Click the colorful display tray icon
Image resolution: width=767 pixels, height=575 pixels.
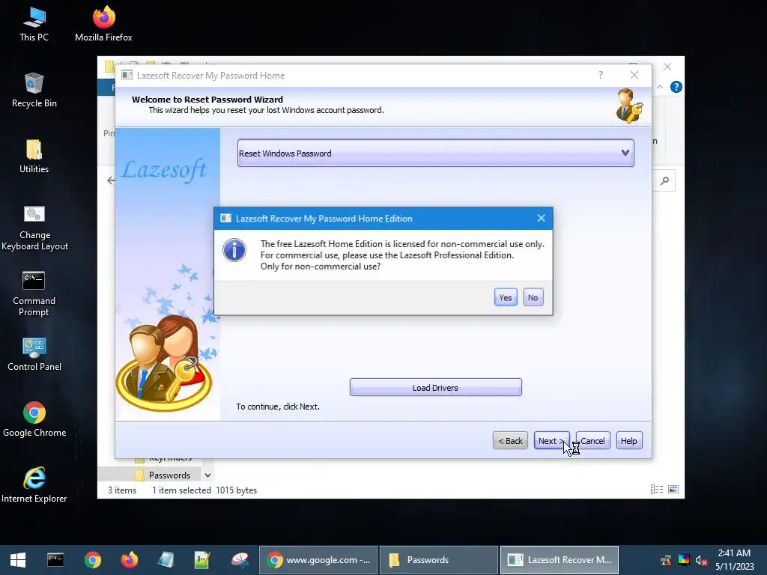[x=683, y=560]
